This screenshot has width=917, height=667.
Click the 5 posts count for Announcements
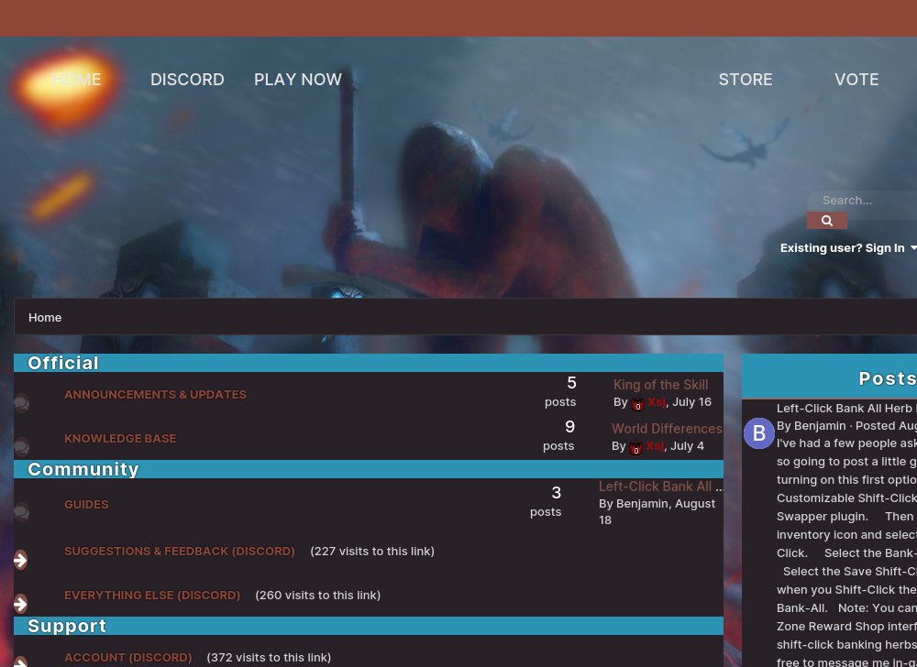(x=561, y=392)
